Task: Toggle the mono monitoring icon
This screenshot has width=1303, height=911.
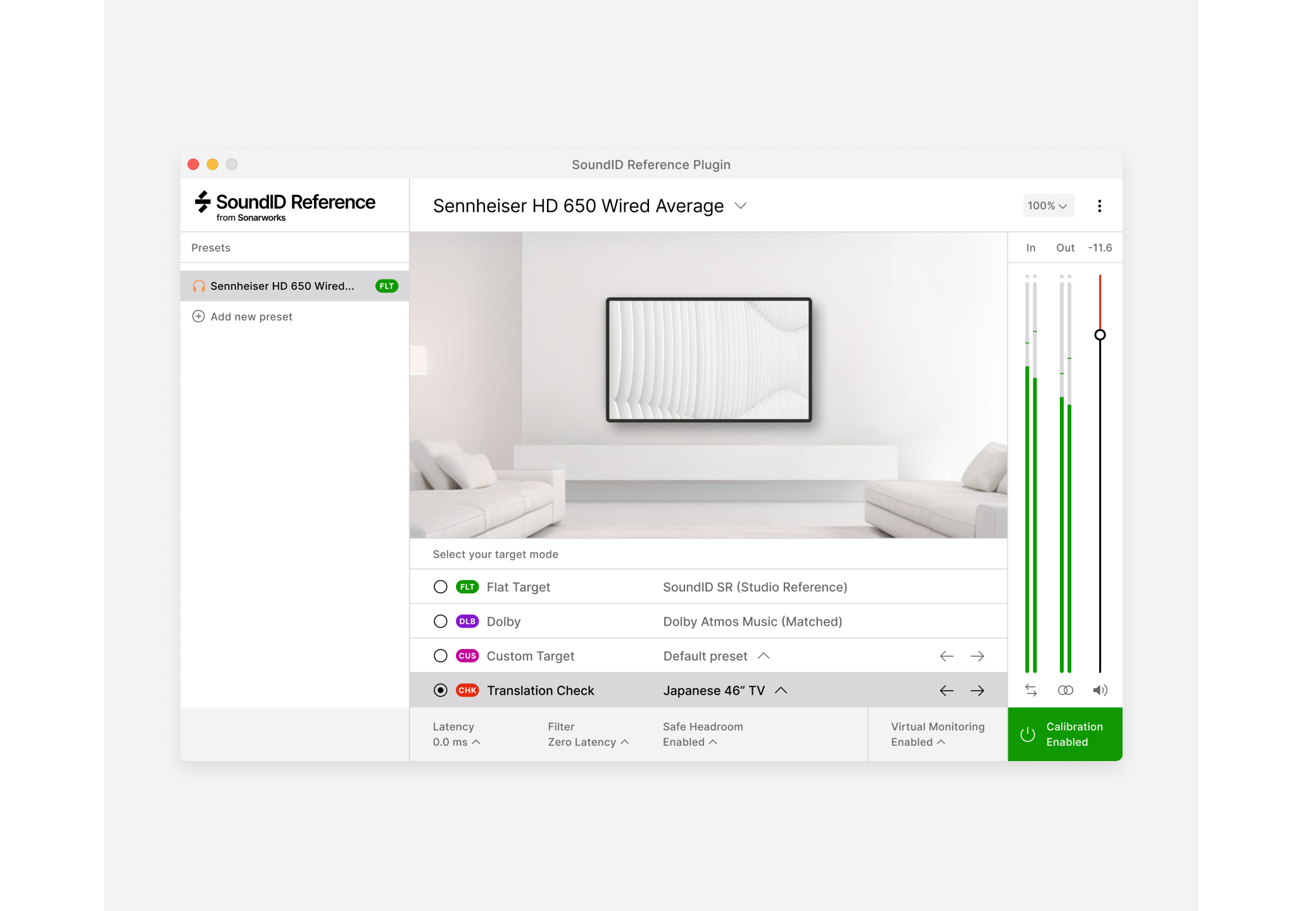Action: (1066, 690)
